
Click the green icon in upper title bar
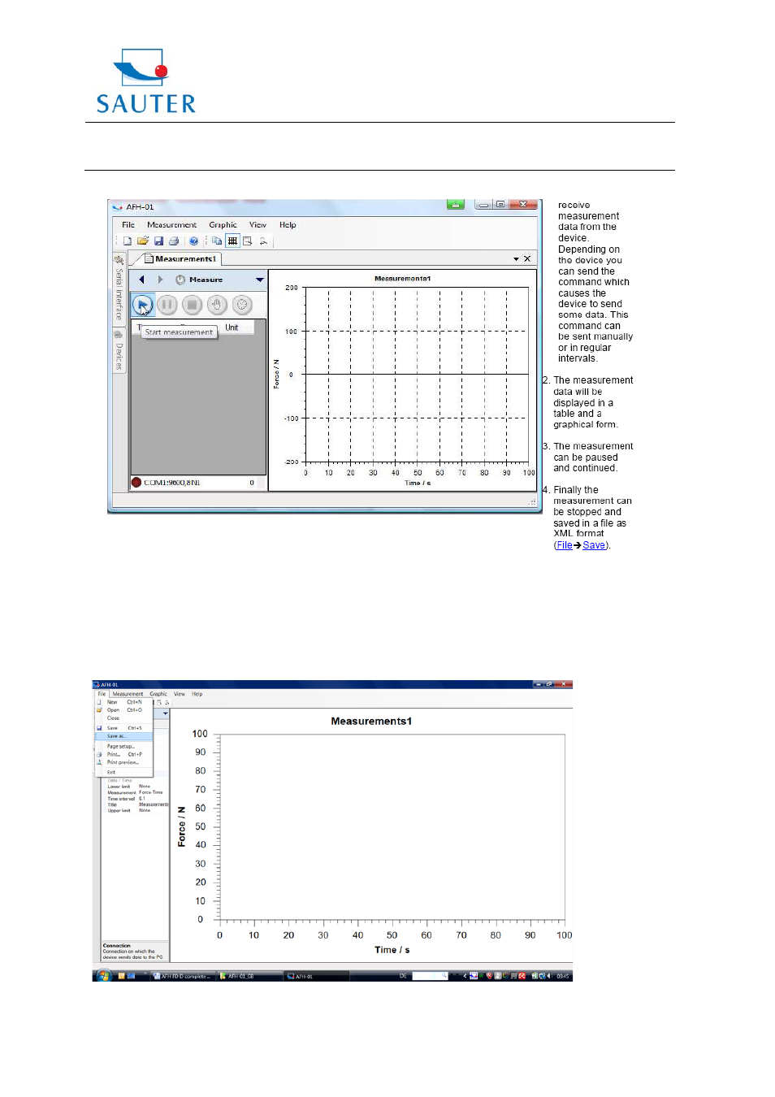[x=456, y=205]
